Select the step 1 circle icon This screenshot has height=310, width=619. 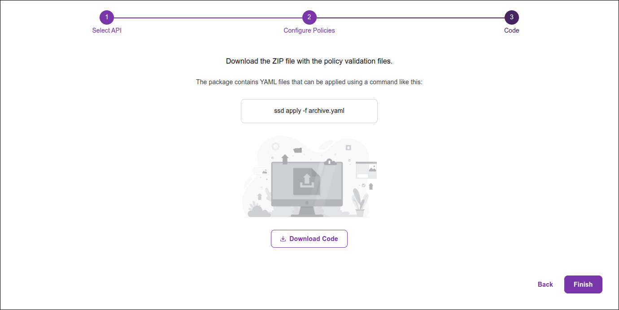pyautogui.click(x=107, y=17)
